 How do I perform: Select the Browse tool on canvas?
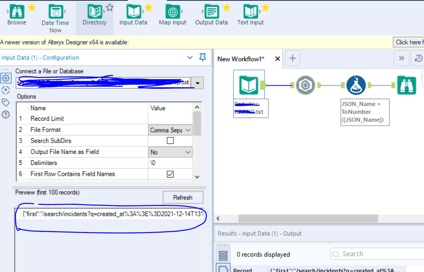tap(407, 85)
